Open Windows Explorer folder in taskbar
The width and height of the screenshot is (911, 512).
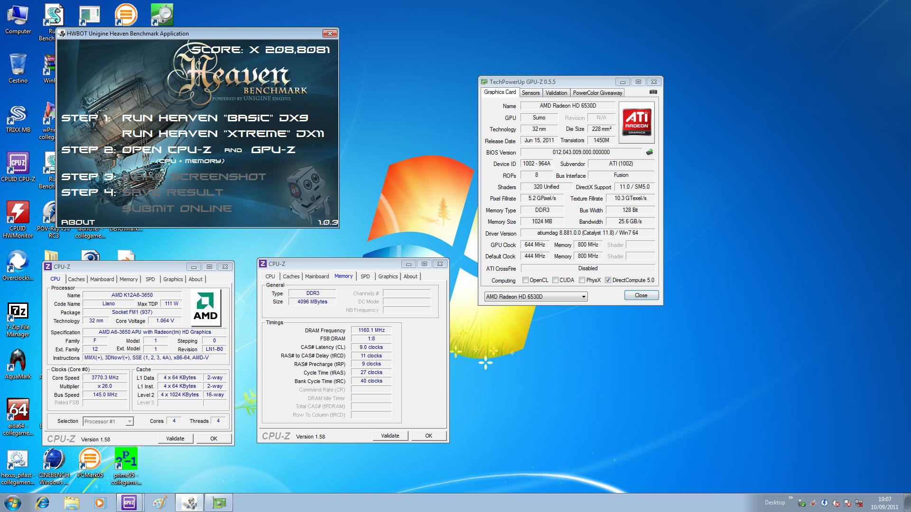tap(72, 503)
